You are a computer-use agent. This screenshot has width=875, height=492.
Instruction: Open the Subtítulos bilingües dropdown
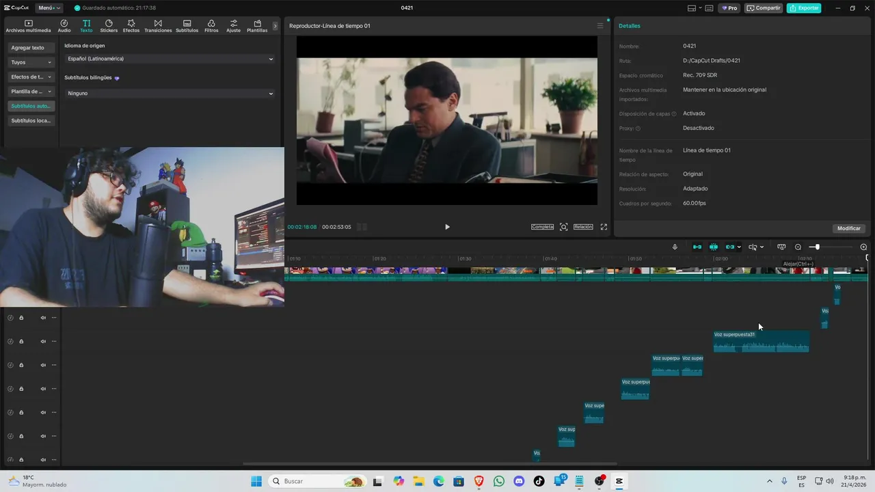170,93
